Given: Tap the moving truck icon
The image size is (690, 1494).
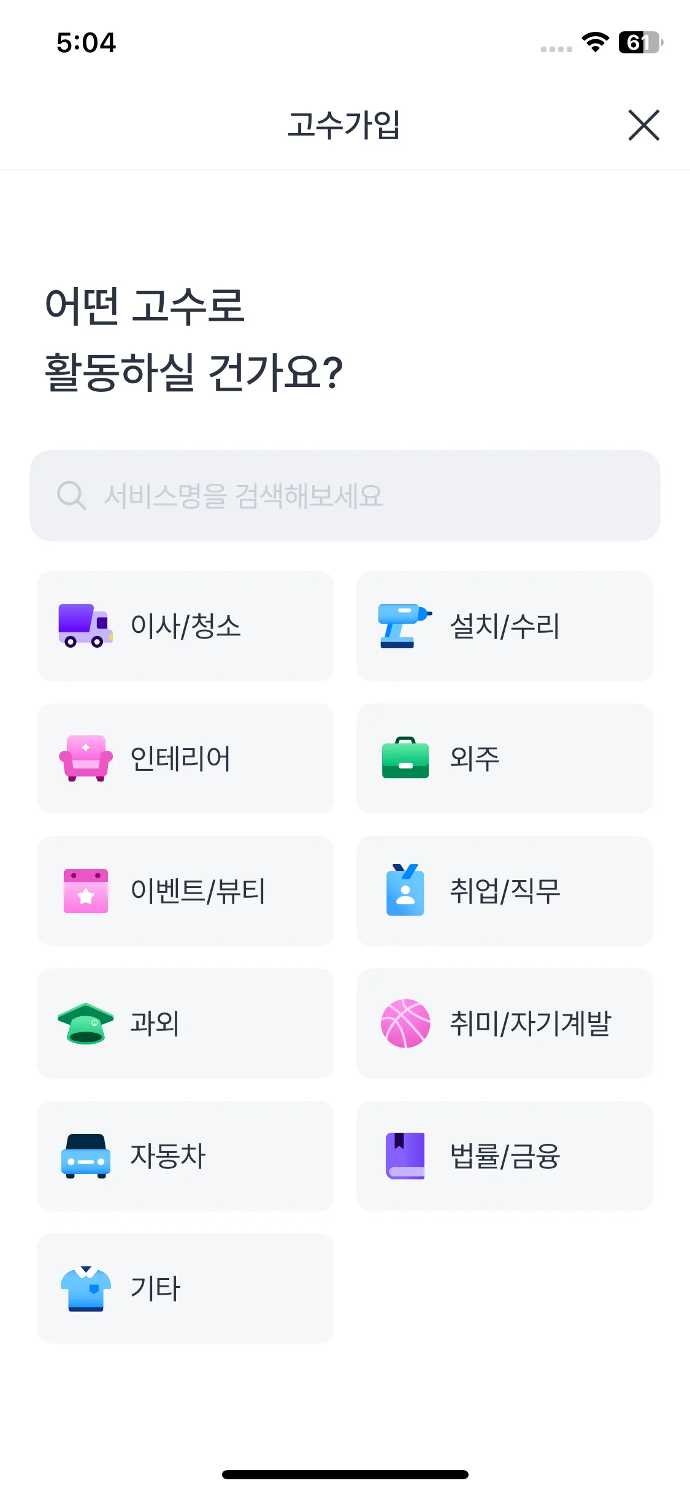Looking at the screenshot, I should click(85, 626).
